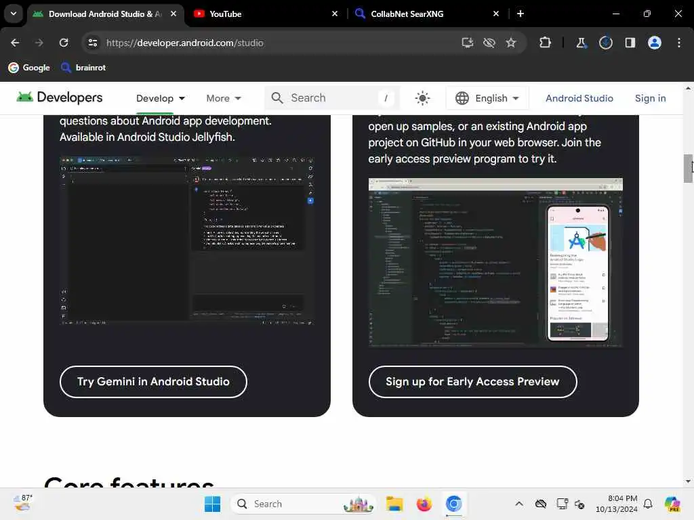Open the weather widget showing 87°
The height and width of the screenshot is (520, 694).
[22, 503]
